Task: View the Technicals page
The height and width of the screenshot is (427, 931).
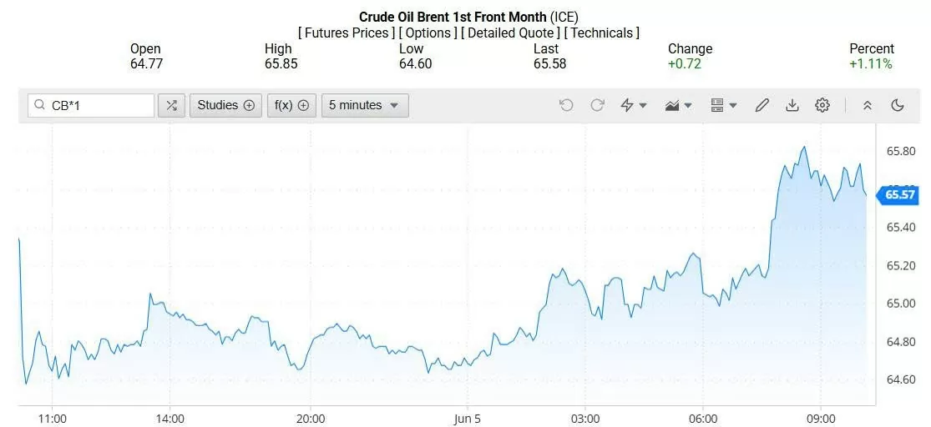Action: click(602, 33)
